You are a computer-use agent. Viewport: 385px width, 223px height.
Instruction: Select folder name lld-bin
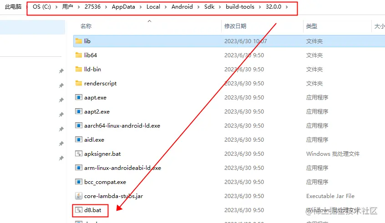click(x=92, y=69)
